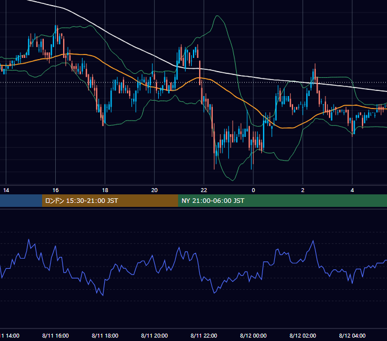Click the 16 hour tick on price chart
The width and height of the screenshot is (387, 341).
(x=56, y=190)
